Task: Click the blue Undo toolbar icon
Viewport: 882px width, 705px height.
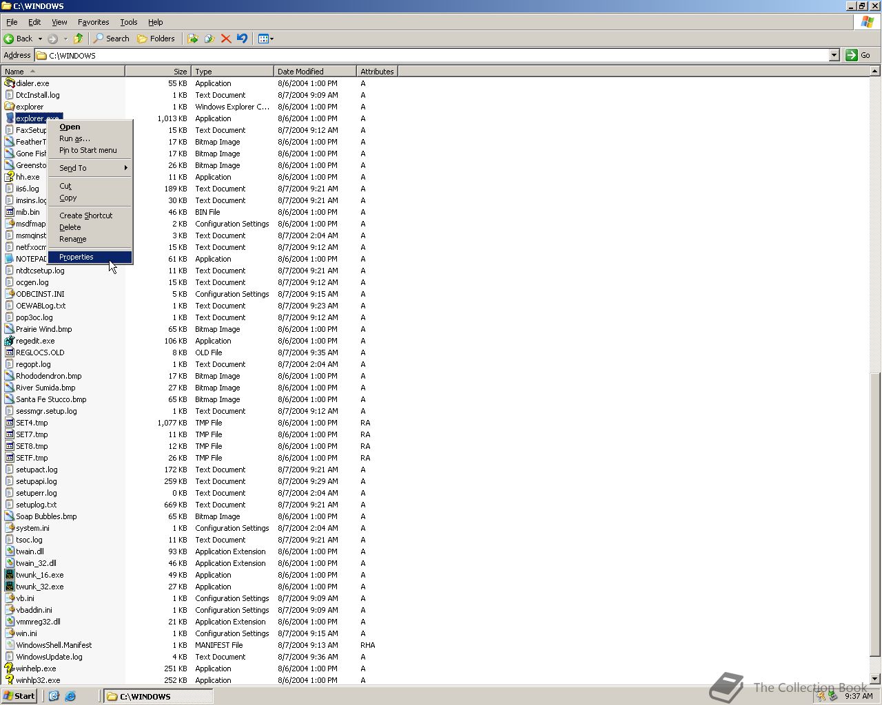Action: (242, 39)
